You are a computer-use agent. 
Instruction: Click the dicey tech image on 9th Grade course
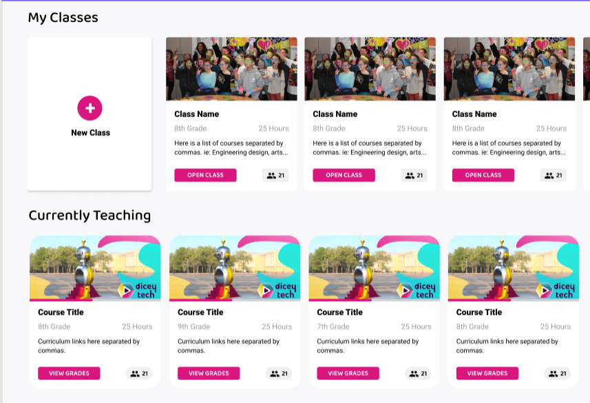click(x=235, y=267)
